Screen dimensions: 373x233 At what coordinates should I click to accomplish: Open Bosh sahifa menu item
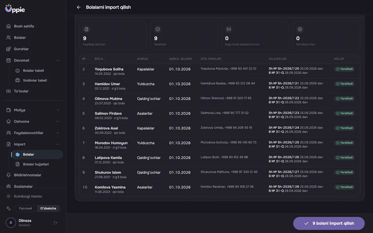coord(33,26)
